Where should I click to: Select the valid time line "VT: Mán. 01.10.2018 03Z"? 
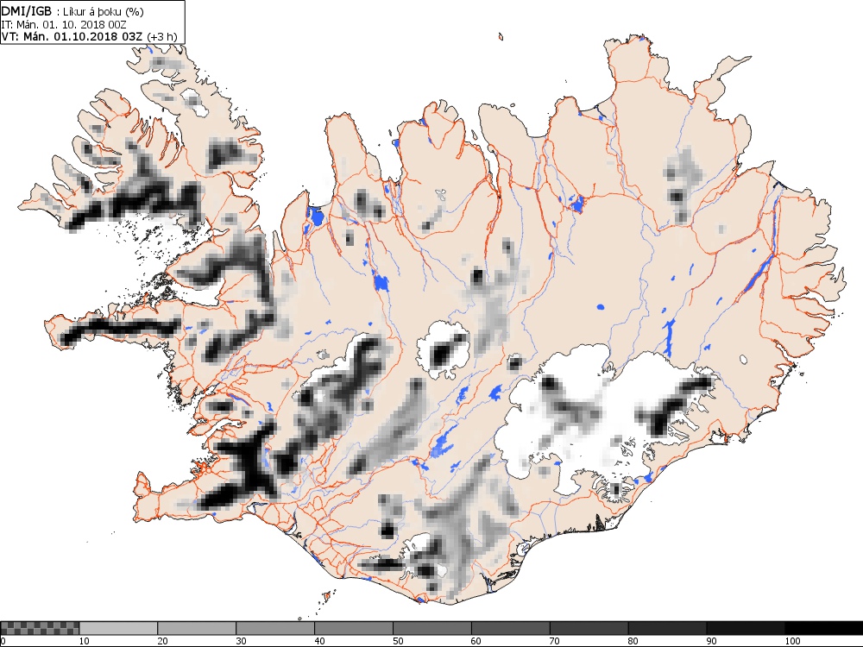tap(73, 36)
